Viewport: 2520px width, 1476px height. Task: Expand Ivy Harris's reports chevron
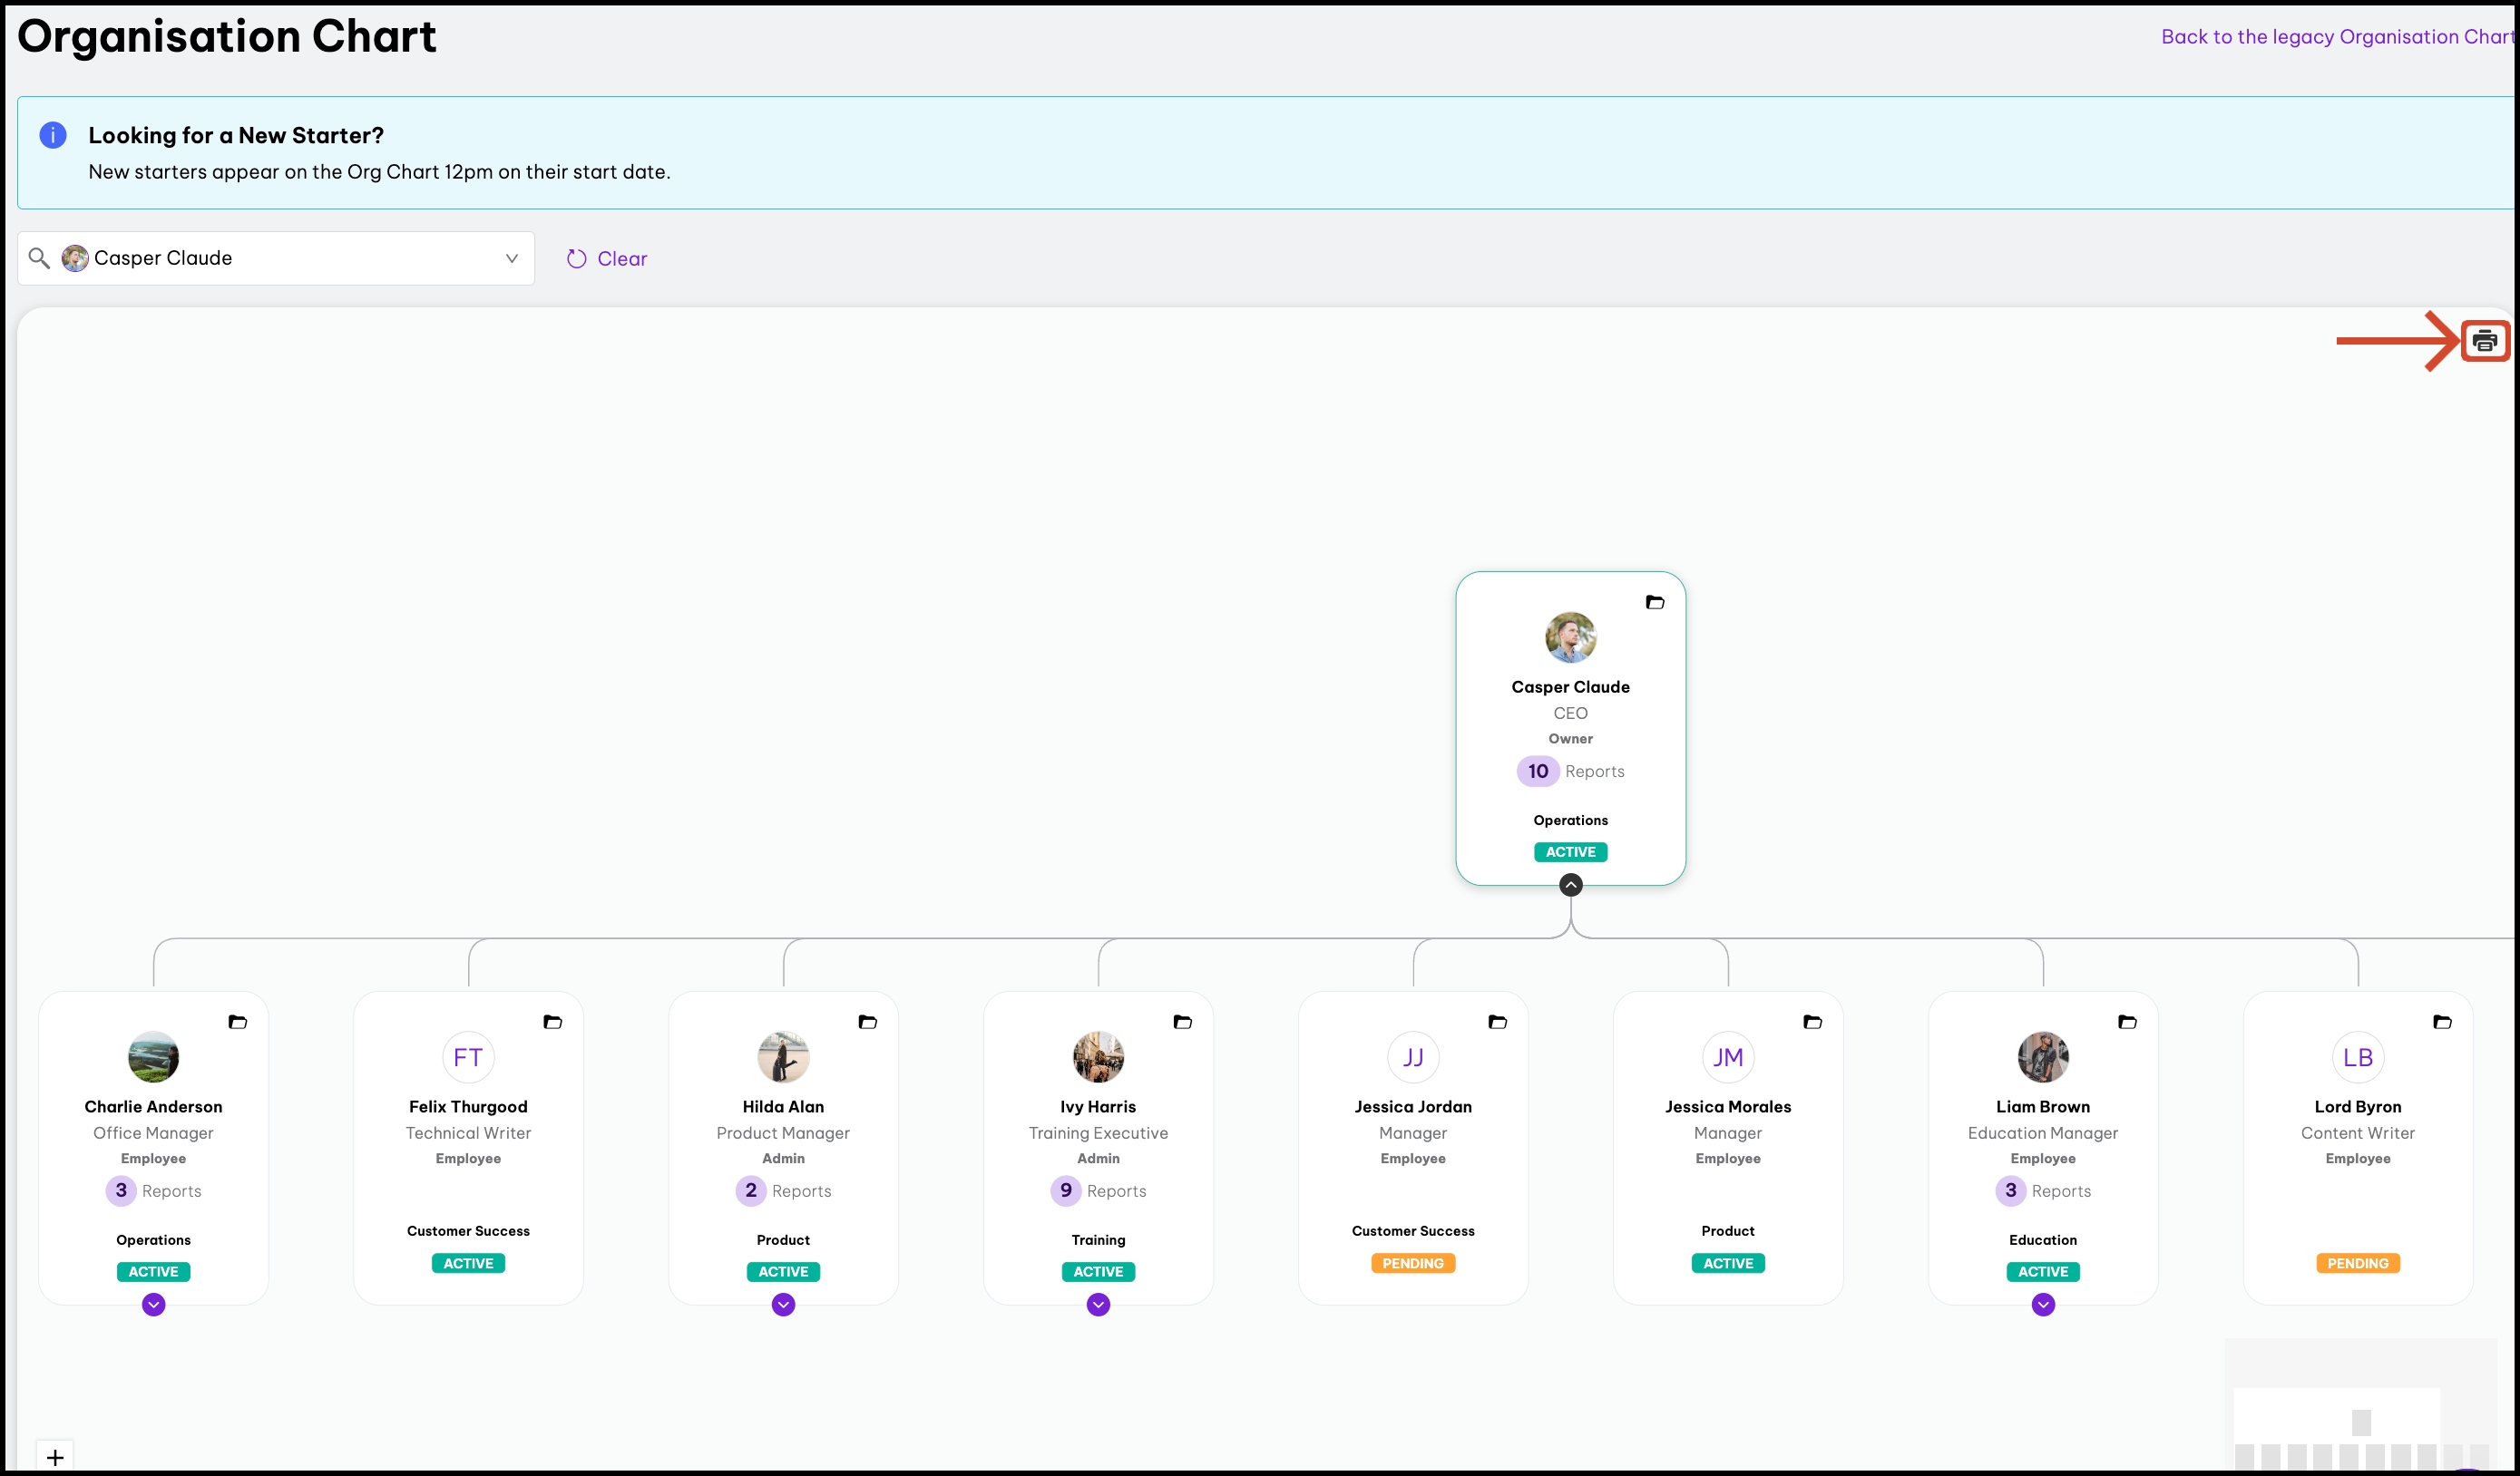[x=1098, y=1306]
